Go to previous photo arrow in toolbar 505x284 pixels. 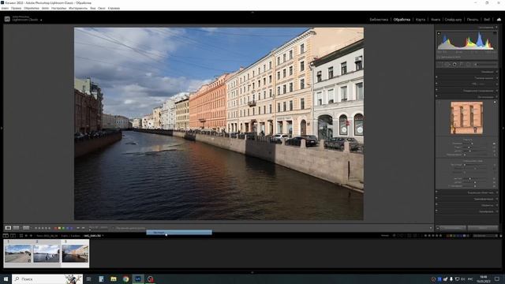78,228
